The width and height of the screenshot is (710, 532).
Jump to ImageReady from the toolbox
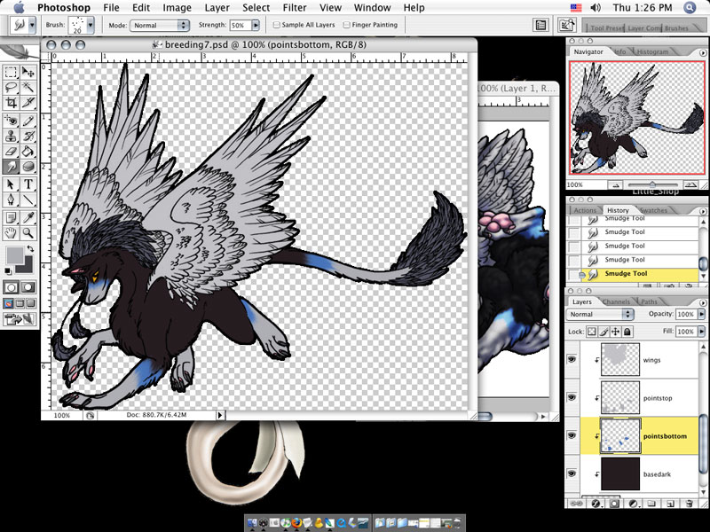pos(20,319)
